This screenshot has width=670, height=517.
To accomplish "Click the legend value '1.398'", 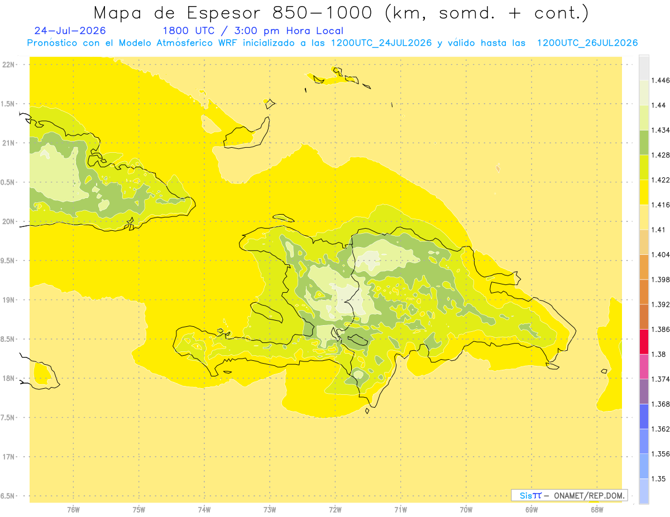I will pyautogui.click(x=660, y=279).
